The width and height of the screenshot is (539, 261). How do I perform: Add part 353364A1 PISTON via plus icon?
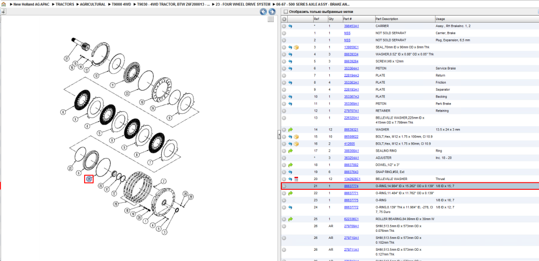pyautogui.click(x=284, y=68)
